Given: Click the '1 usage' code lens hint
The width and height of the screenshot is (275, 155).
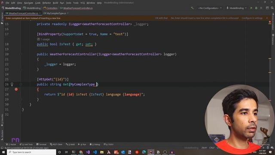Looking at the screenshot, I should click(x=44, y=39).
